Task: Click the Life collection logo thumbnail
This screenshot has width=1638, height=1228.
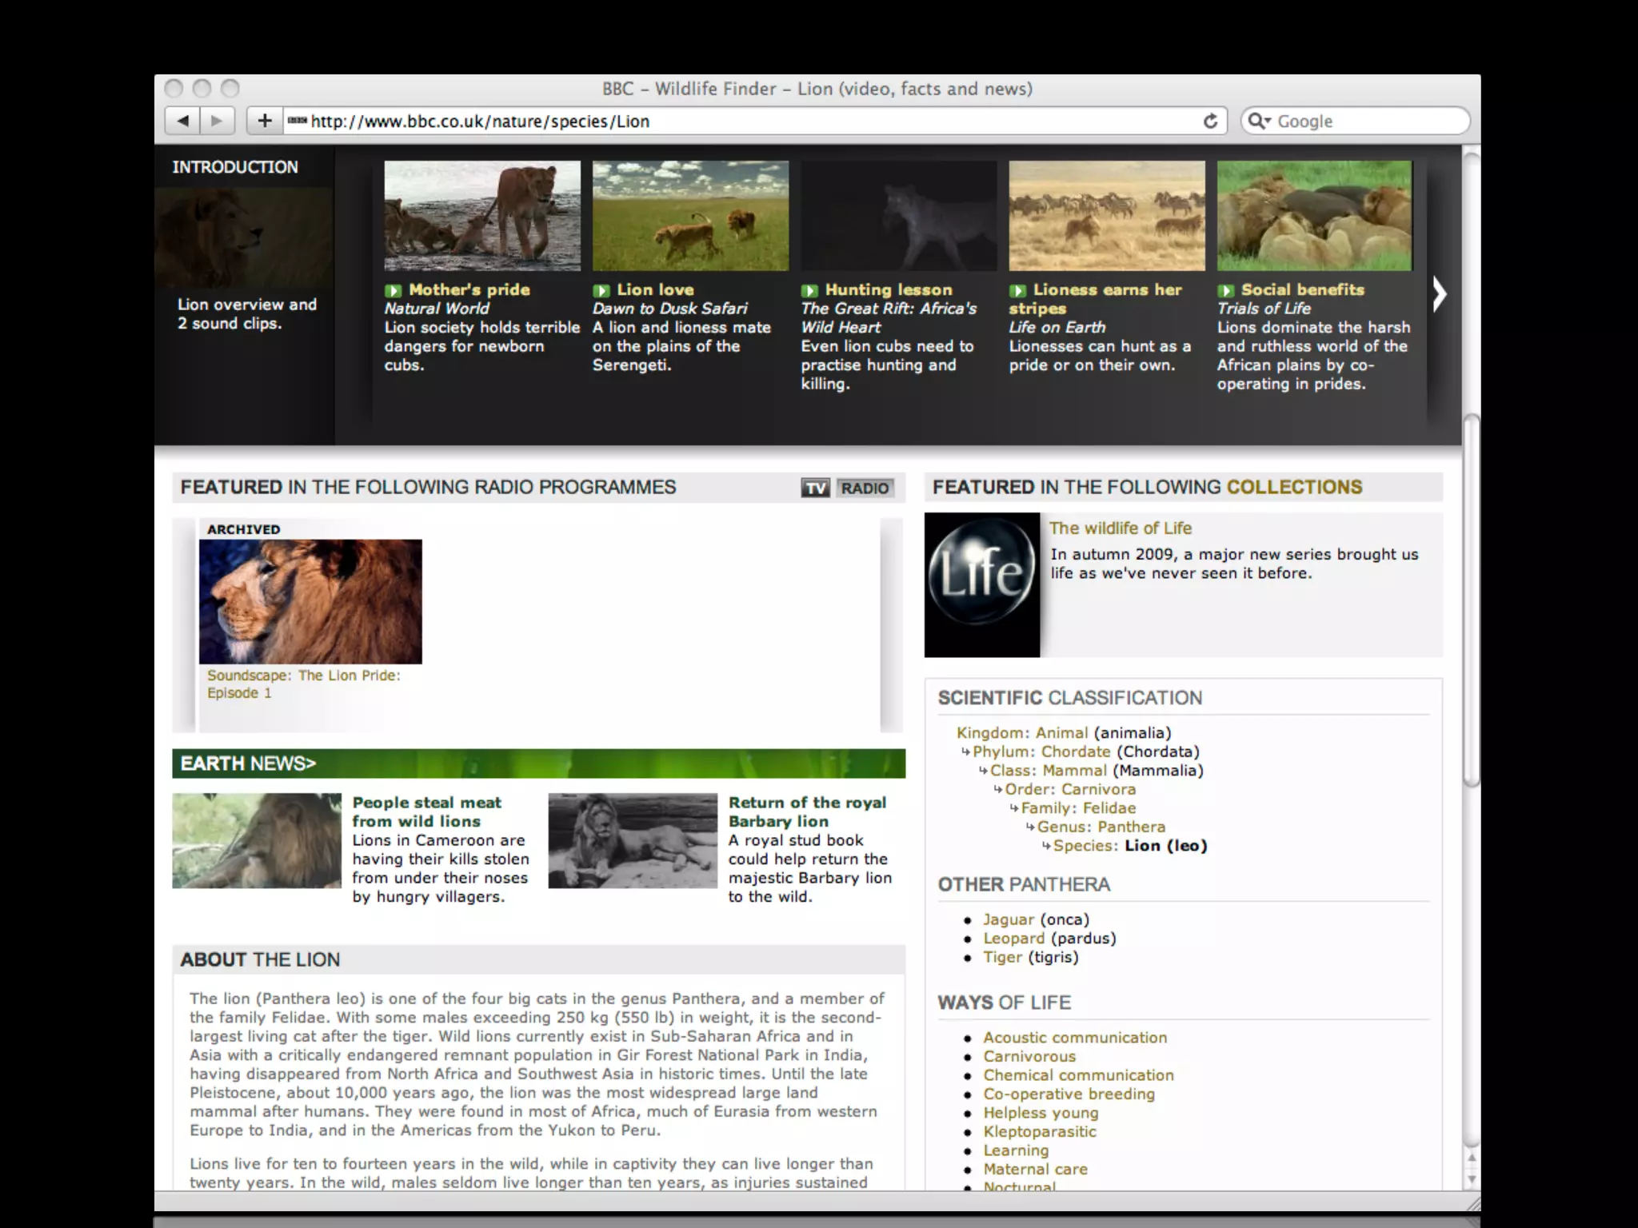Action: tap(982, 584)
